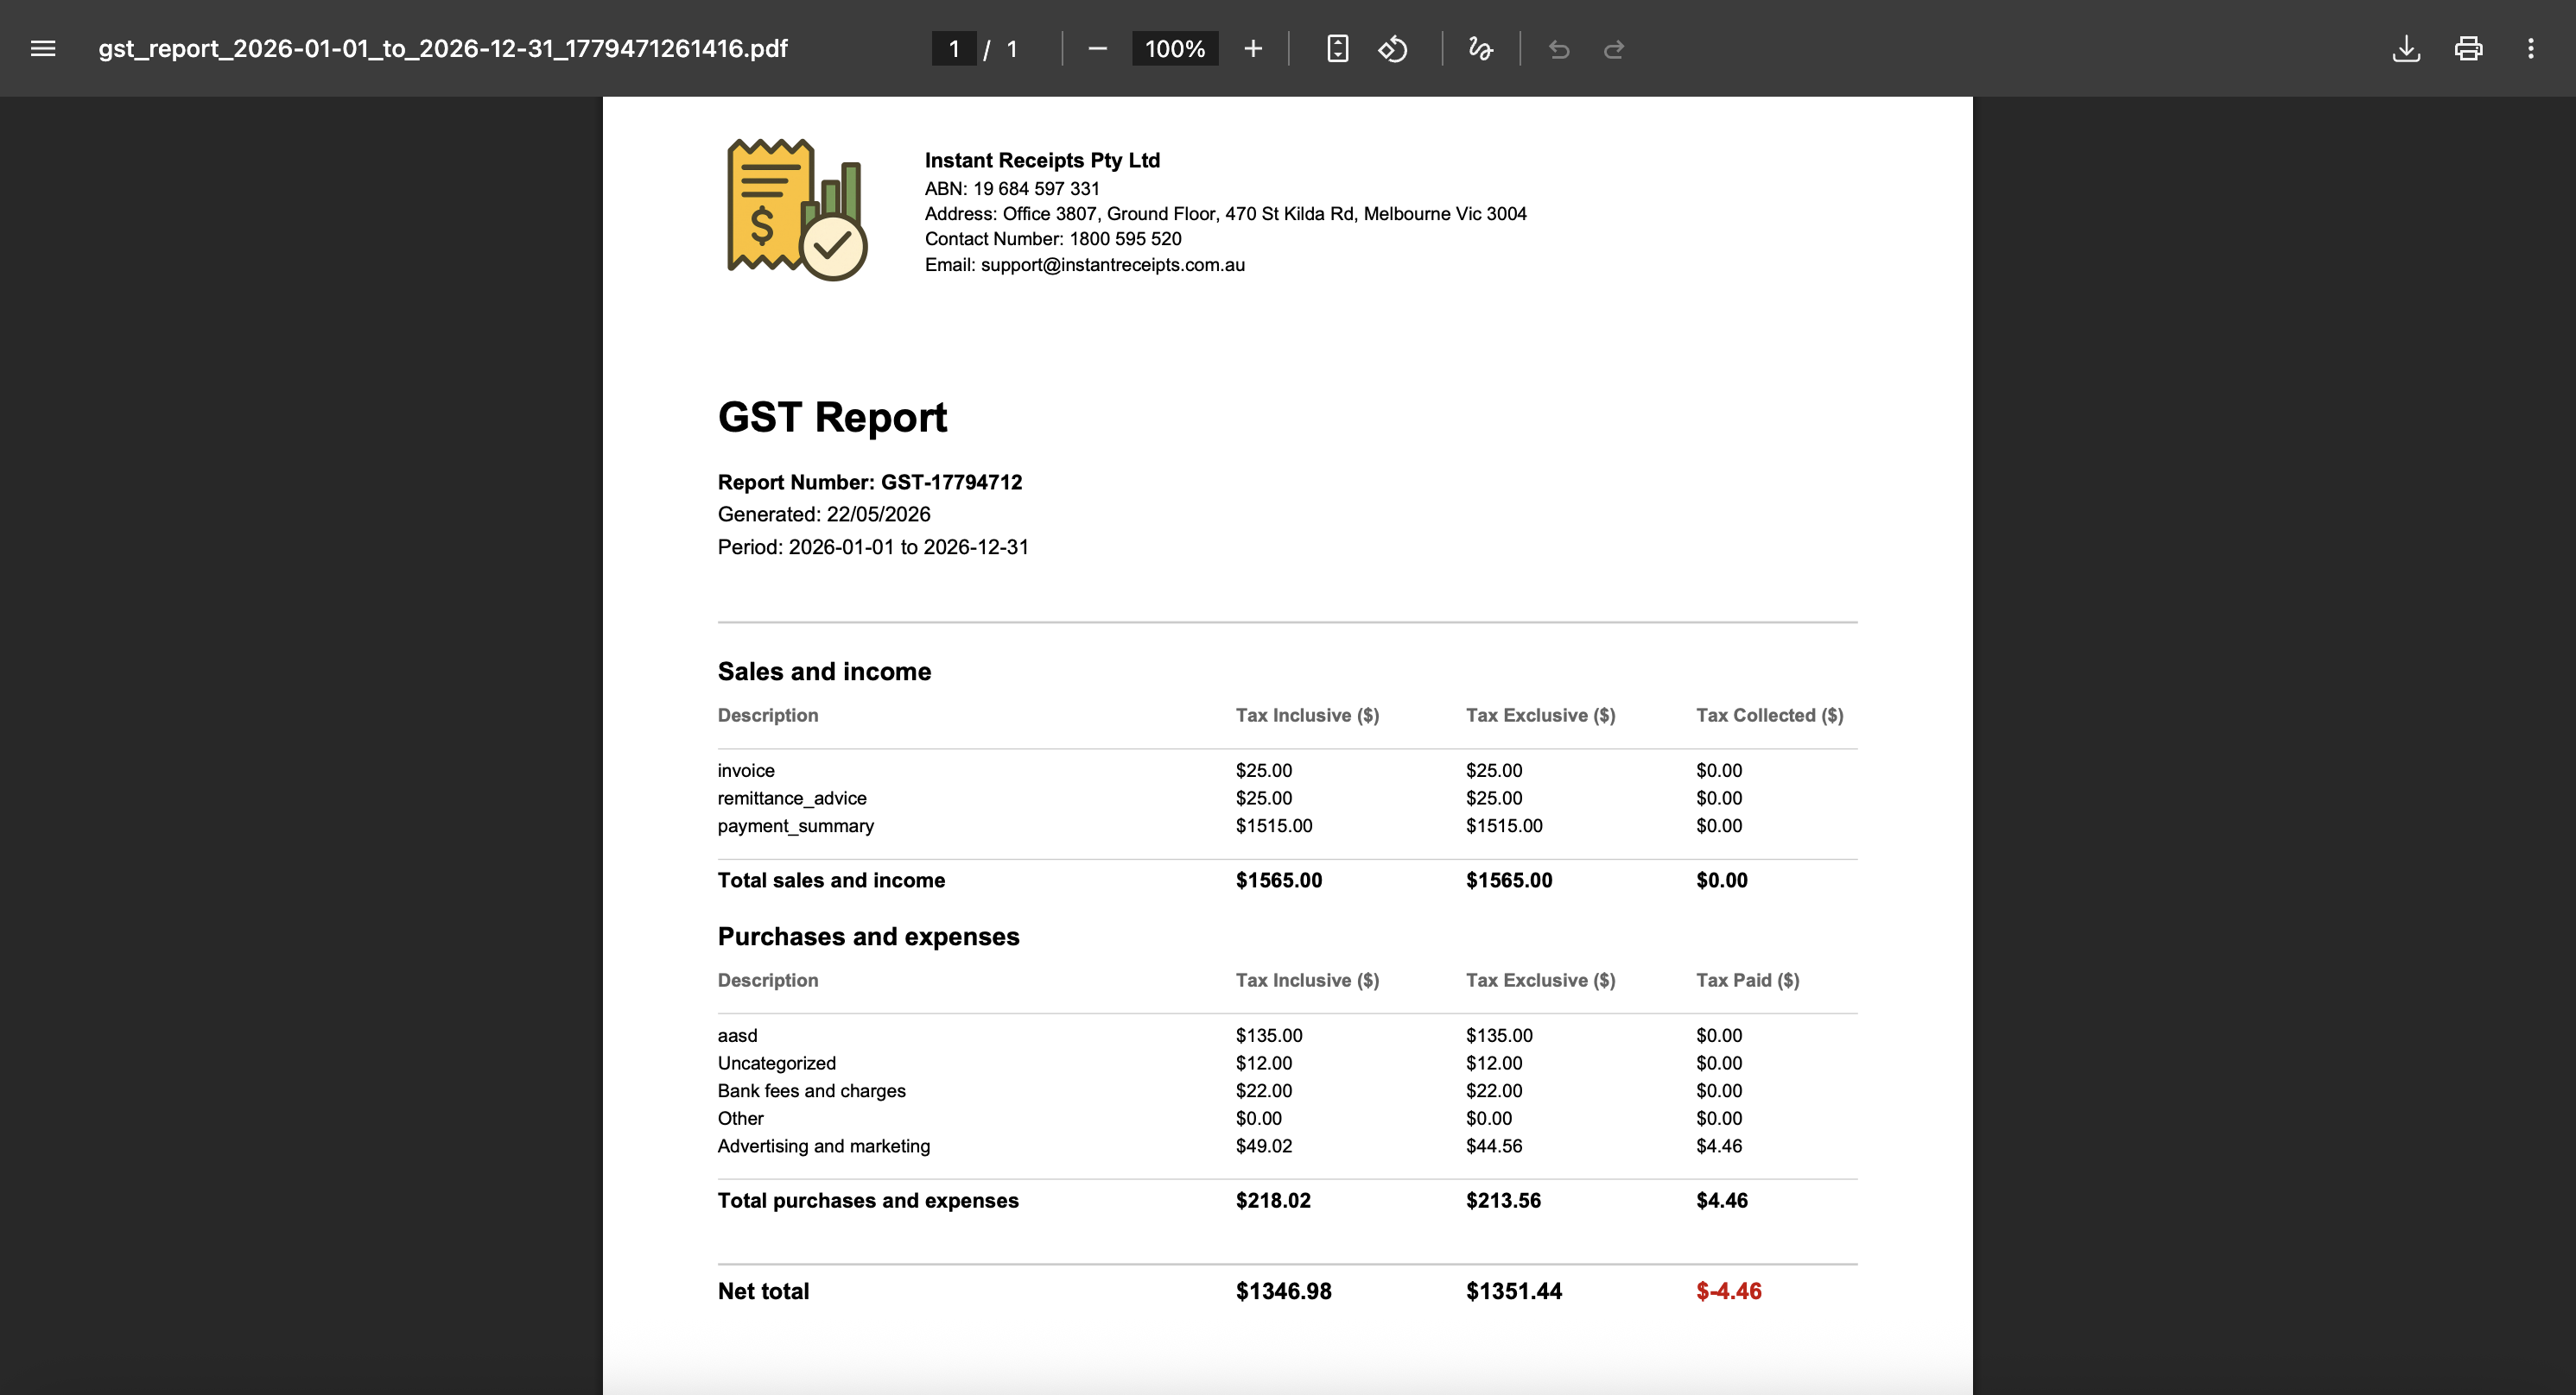Select the ABN 19 684 597 331 line
This screenshot has width=2576, height=1395.
(x=1012, y=188)
